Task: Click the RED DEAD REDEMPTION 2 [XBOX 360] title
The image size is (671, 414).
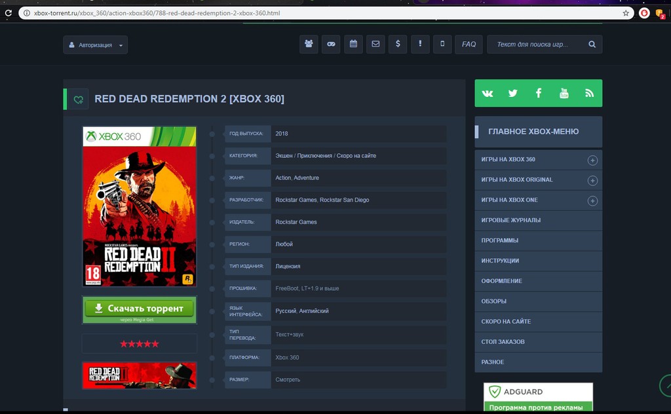Action: pos(189,99)
